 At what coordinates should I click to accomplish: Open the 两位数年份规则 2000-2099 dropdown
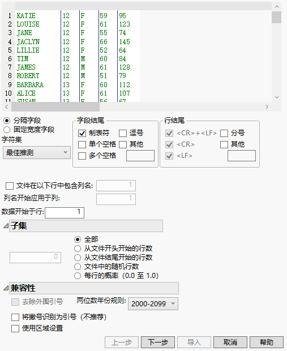pyautogui.click(x=153, y=304)
